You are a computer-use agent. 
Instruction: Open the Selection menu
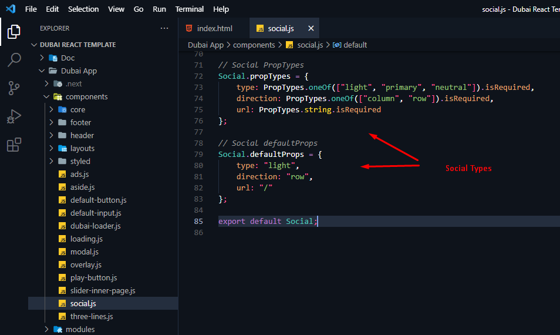pyautogui.click(x=83, y=9)
